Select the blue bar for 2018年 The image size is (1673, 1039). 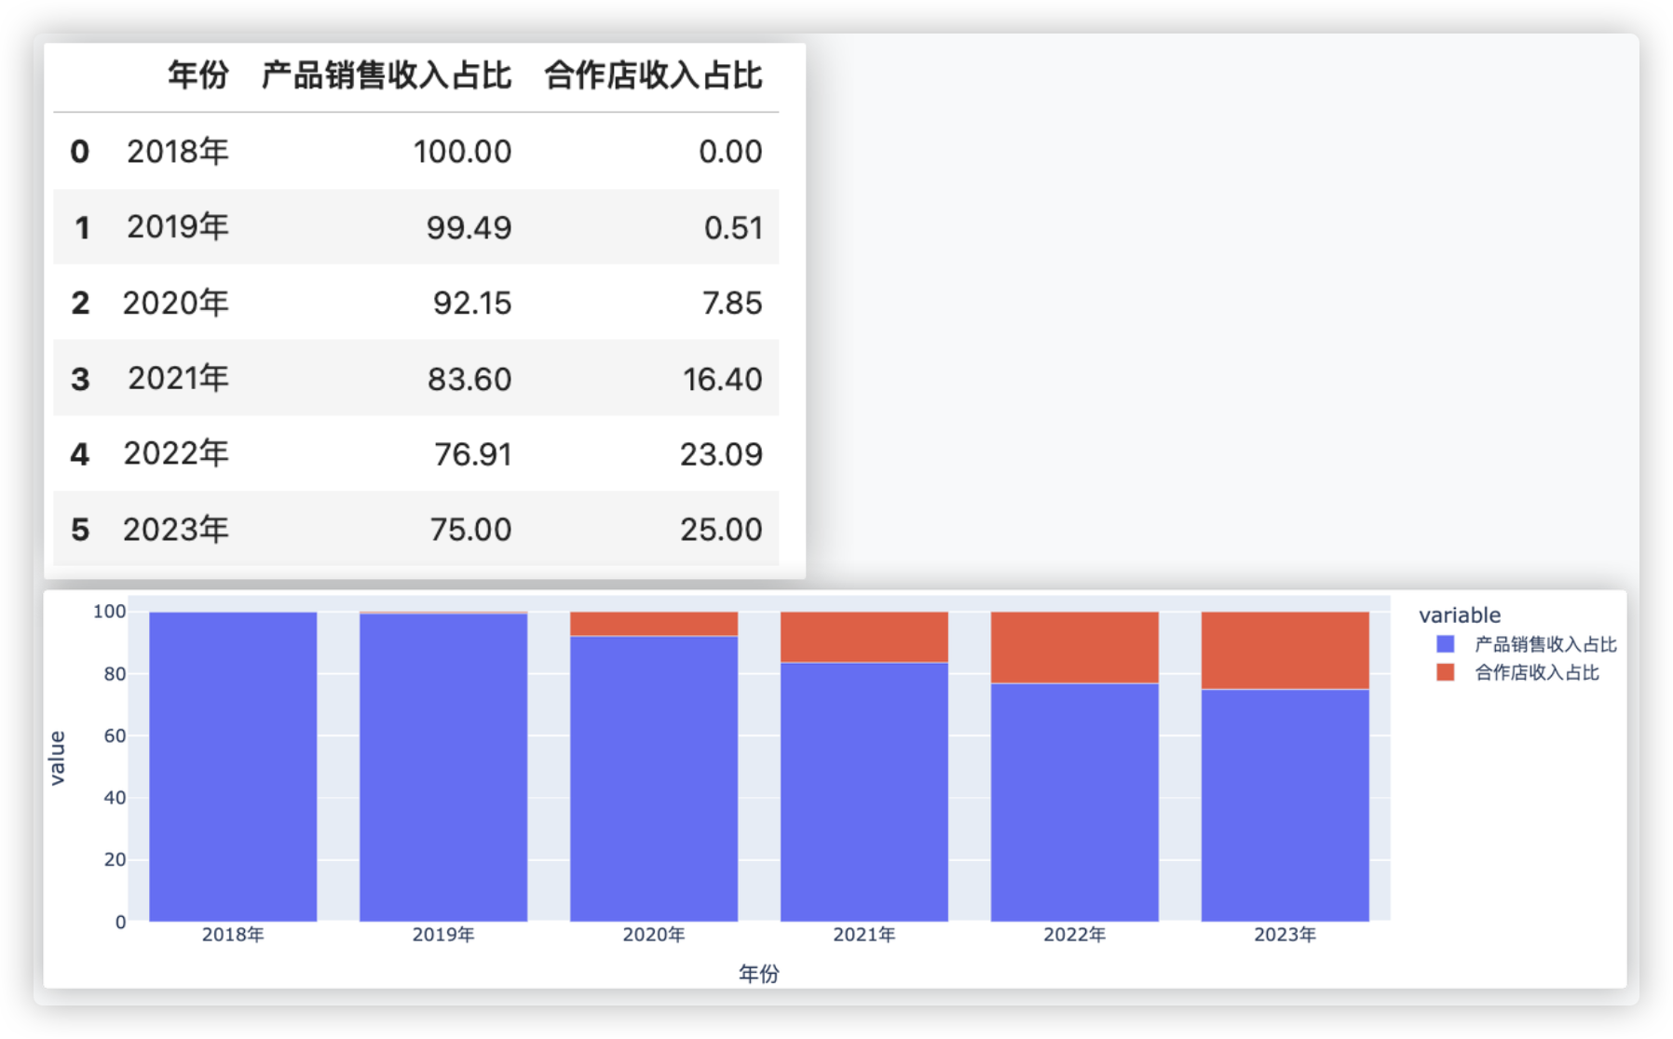233,766
